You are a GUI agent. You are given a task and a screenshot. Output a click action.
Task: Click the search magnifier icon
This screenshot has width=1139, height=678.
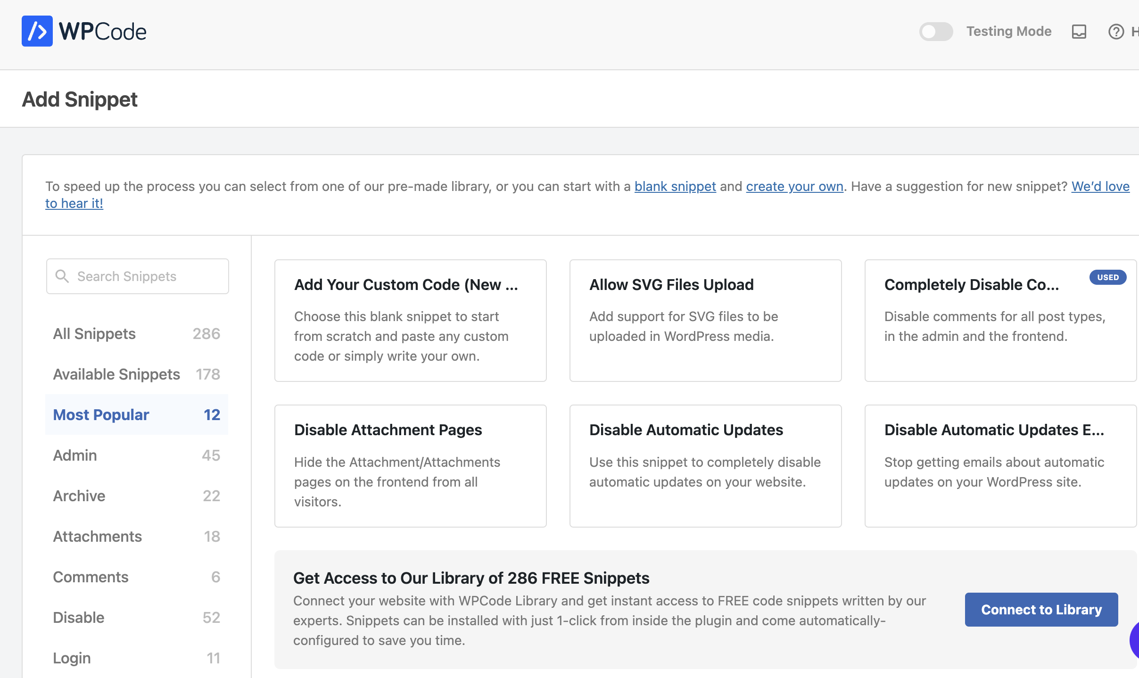pyautogui.click(x=62, y=276)
